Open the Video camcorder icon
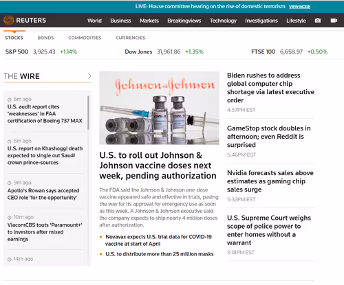Viewport: 344px width, 285px height. 334,21
